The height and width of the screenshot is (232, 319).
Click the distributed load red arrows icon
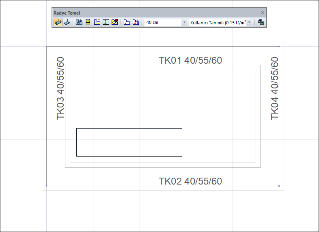point(136,22)
